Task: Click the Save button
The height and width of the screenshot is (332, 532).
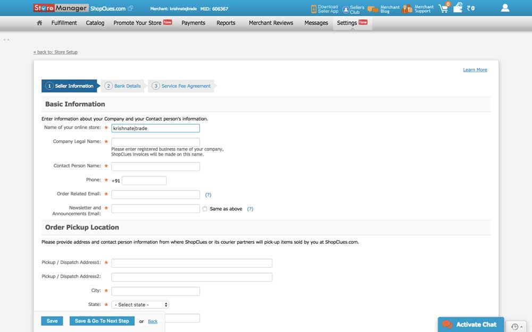Action: 52,321
